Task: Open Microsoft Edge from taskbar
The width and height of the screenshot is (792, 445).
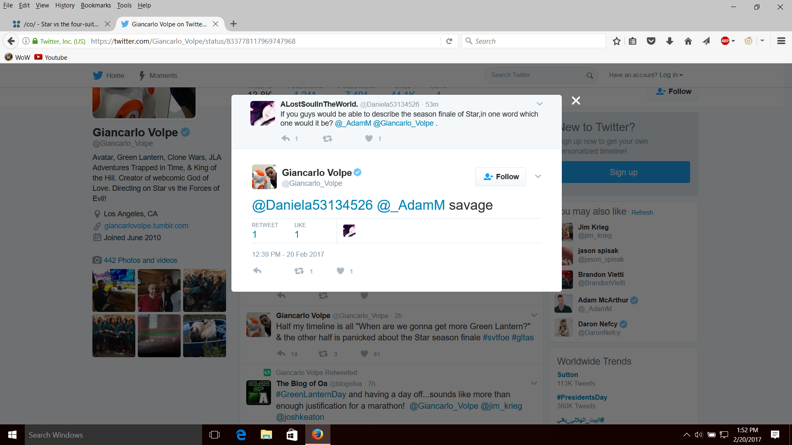Action: tap(241, 435)
